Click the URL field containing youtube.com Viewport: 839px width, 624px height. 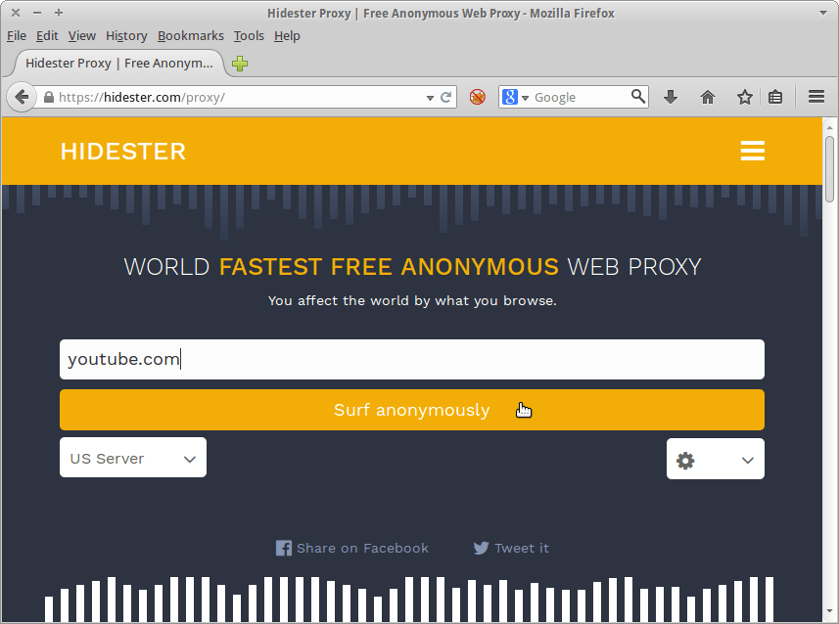412,359
